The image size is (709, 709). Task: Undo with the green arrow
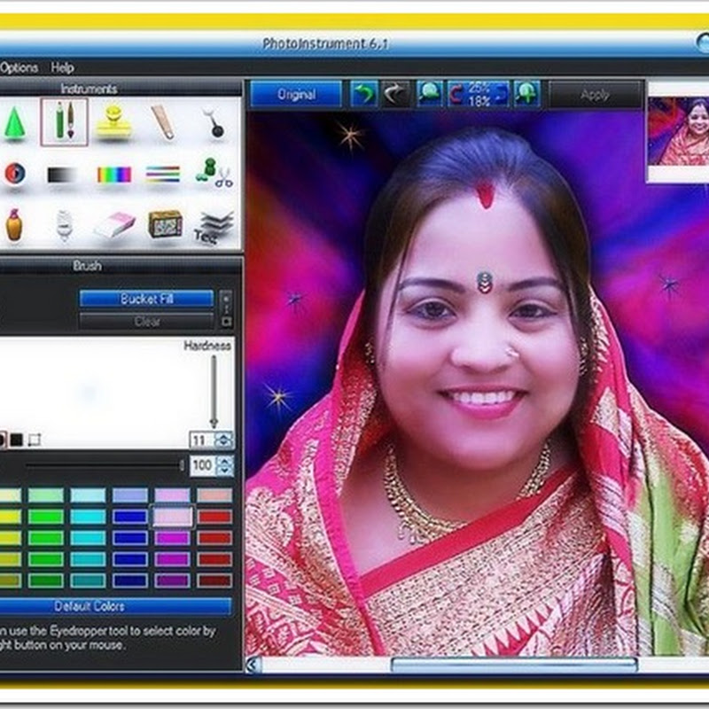[364, 94]
